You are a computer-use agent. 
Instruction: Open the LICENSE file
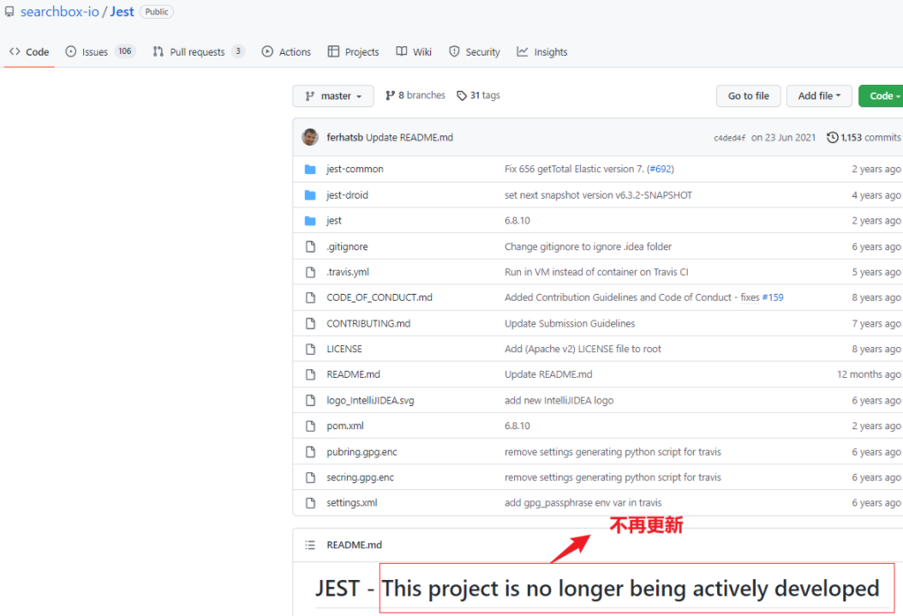point(344,349)
